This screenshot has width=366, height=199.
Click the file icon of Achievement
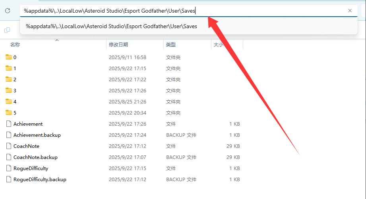(x=9, y=124)
